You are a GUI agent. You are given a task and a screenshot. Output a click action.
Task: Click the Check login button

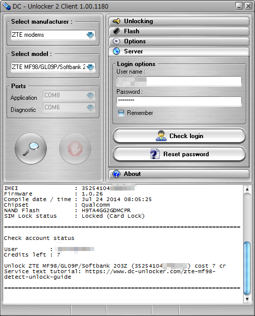click(x=179, y=136)
